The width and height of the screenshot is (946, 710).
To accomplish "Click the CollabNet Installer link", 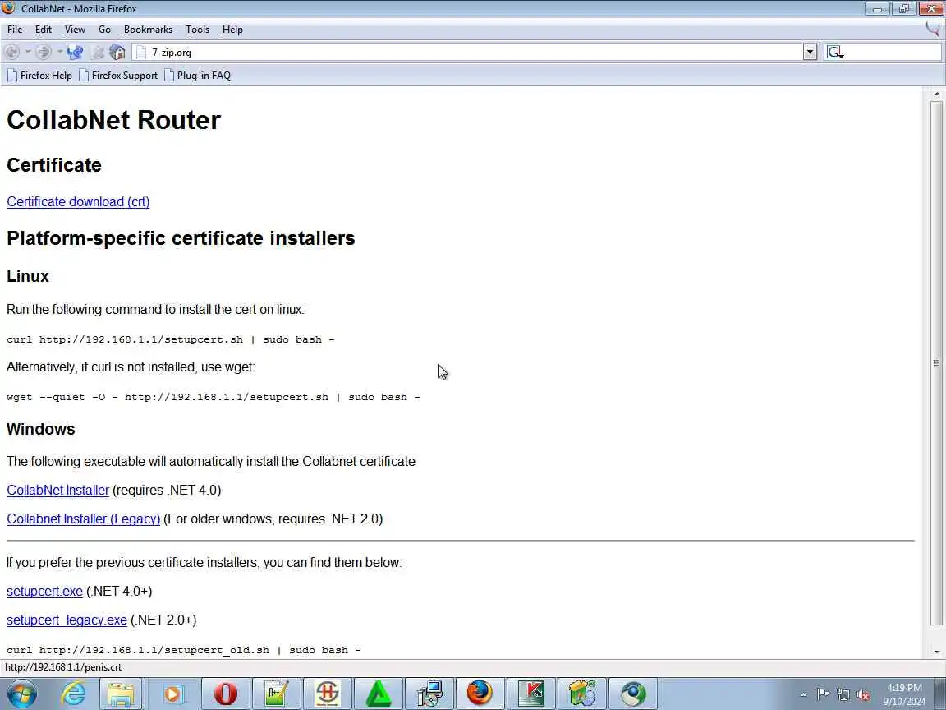I will 58,490.
